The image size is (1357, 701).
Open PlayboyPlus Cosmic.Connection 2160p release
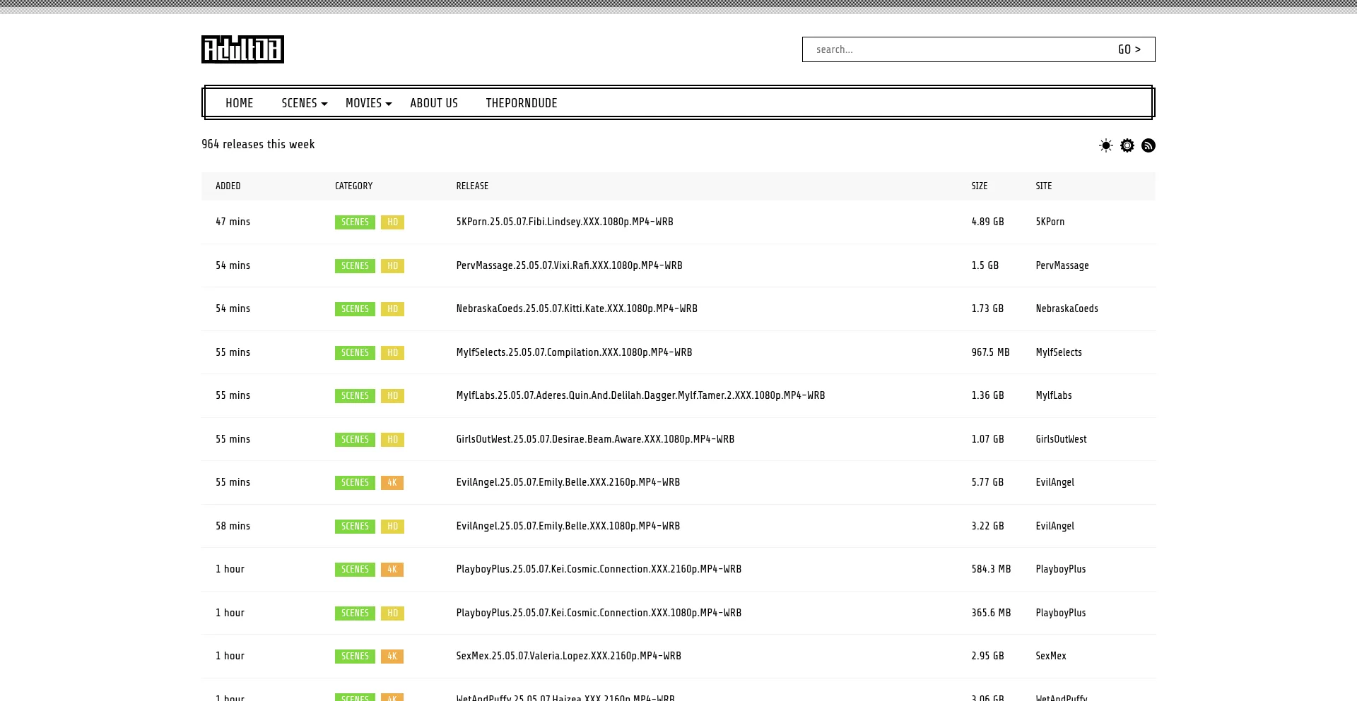(x=599, y=569)
